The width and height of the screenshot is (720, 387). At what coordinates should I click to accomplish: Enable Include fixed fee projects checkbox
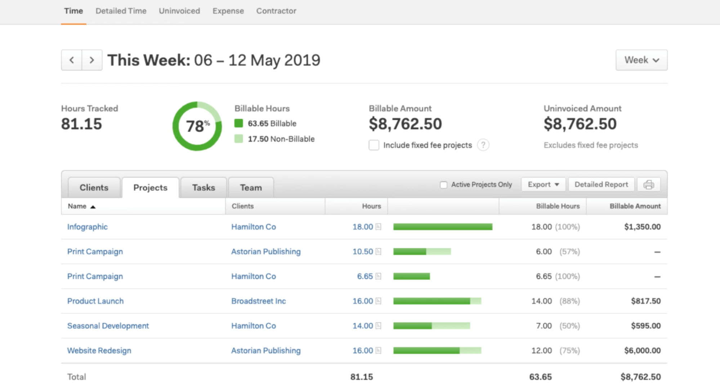pyautogui.click(x=374, y=145)
